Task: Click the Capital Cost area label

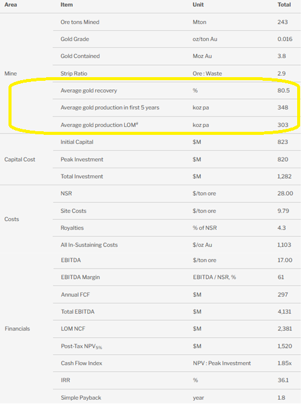Action: [x=19, y=160]
